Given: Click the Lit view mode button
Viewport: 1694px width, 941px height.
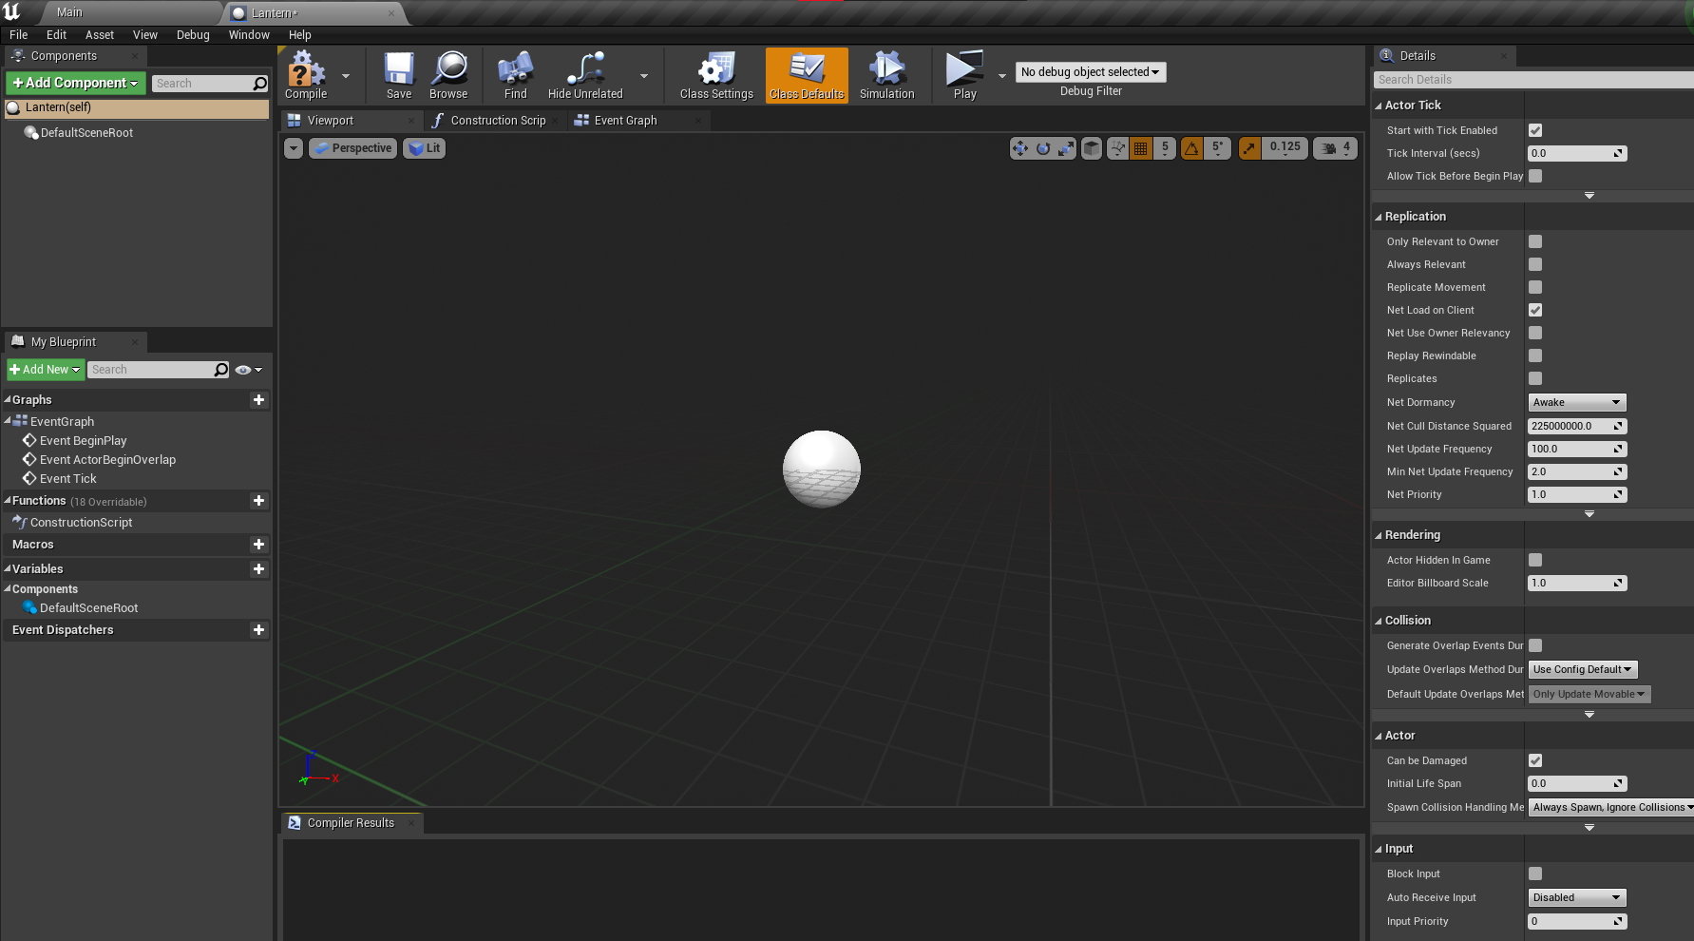Looking at the screenshot, I should pos(425,148).
